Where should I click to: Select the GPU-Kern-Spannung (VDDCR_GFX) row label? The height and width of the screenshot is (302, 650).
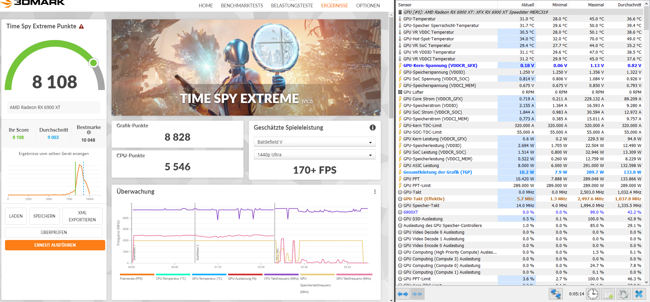pos(440,65)
